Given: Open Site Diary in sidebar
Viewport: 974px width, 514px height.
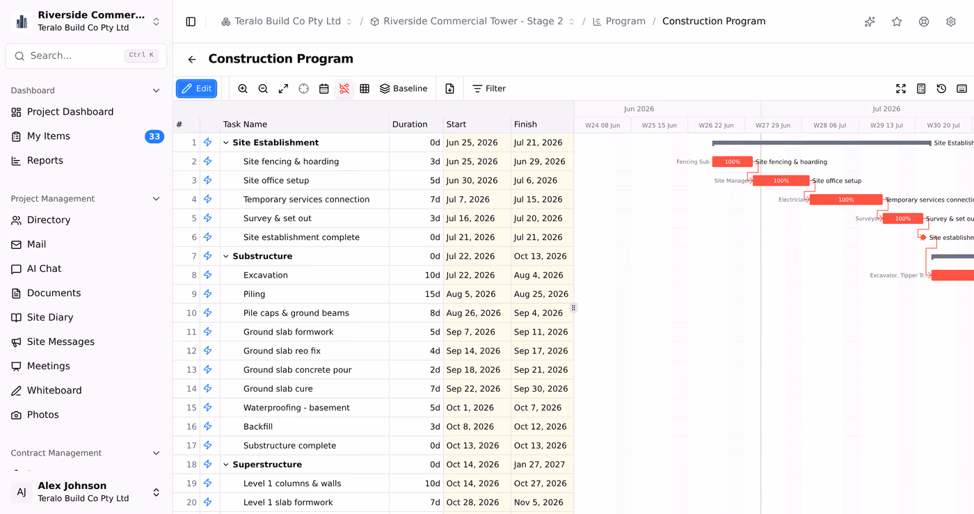Looking at the screenshot, I should click(x=86, y=317).
